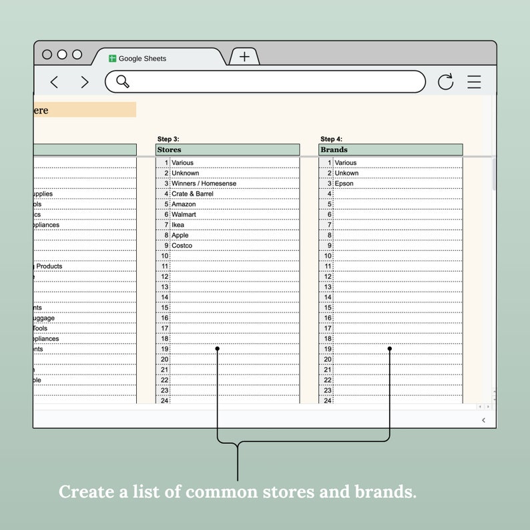Select 'Winners / Homesense' cell
Screen dimensions: 530x530
click(x=234, y=183)
